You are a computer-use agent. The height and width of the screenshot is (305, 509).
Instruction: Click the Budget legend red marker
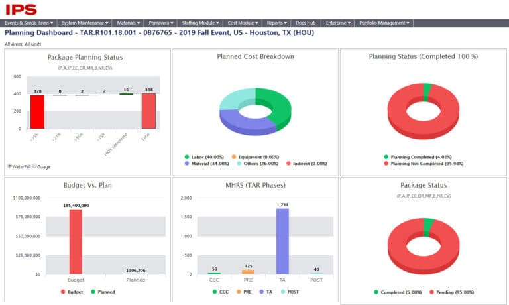[63, 292]
